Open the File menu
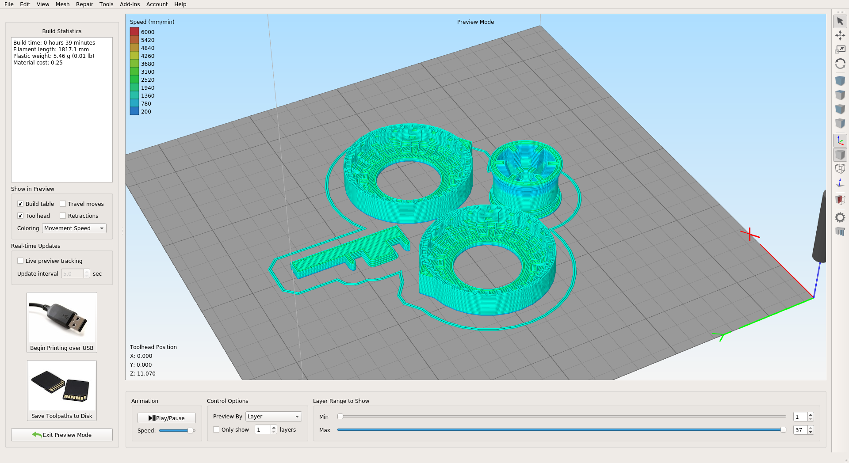Screen dimensions: 849x463 (9, 4)
